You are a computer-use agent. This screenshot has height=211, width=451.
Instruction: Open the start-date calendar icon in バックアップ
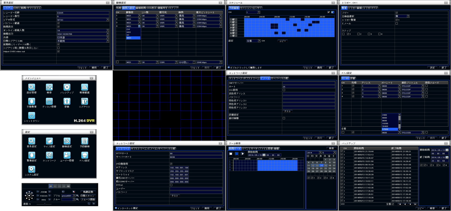[x=447, y=150]
